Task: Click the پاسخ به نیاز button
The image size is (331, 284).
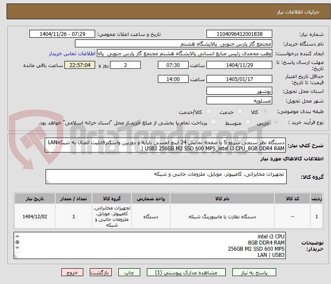Action: coord(254,273)
